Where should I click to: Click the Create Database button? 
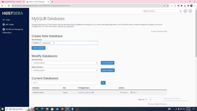coord(38,48)
